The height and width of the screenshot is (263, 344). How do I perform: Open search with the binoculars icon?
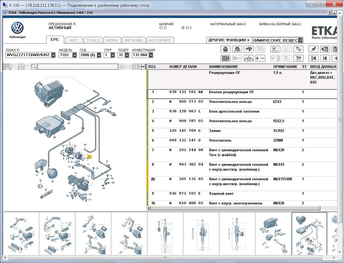249,49
